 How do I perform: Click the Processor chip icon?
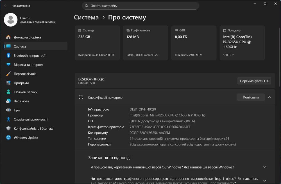(225, 30)
